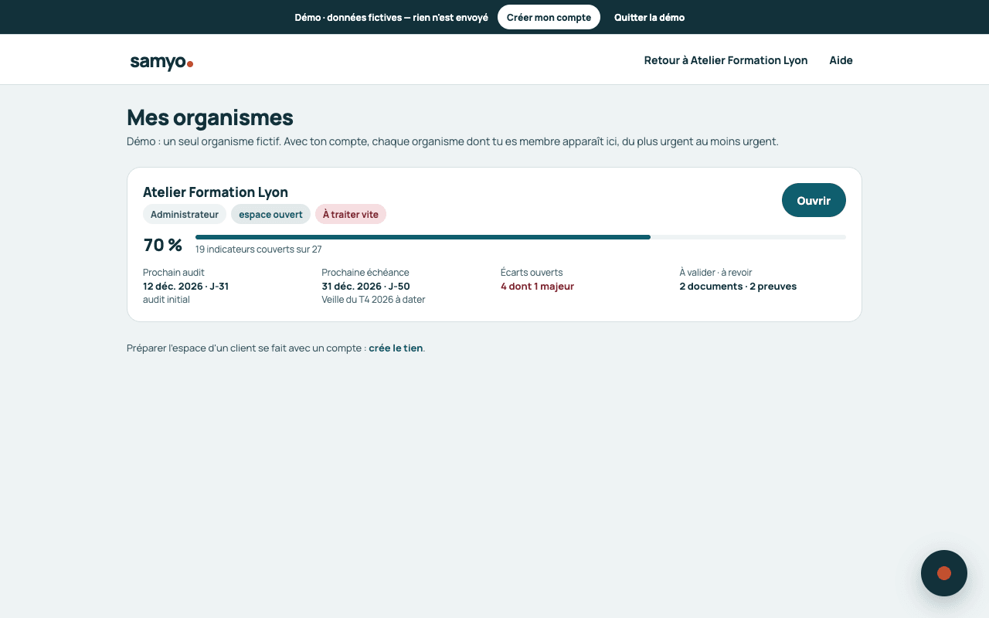Select the '31 déc. 2026 · J-50' deadline
This screenshot has height=618, width=989.
(x=365, y=287)
